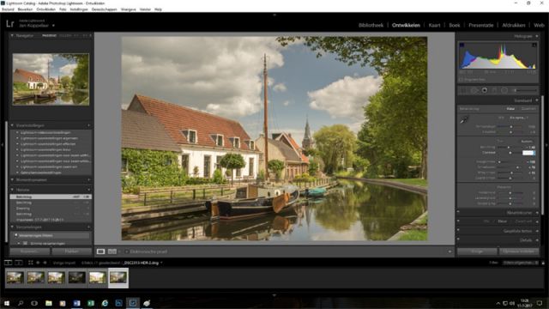Open Windows search from the taskbar
This screenshot has height=309, width=549.
[21, 303]
